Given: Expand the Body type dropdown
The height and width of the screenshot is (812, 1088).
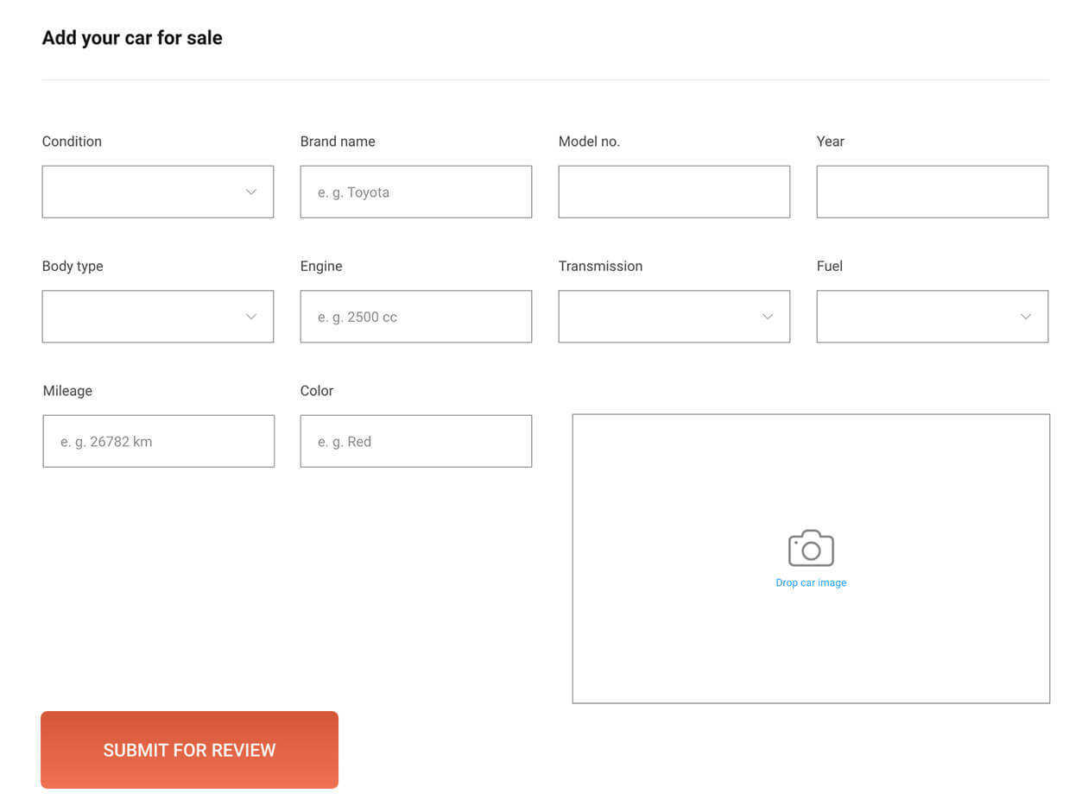Looking at the screenshot, I should coord(158,317).
